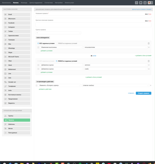This screenshot has width=155, height=164.
Task: Open the WhatsApp channel
Action: [17, 48]
